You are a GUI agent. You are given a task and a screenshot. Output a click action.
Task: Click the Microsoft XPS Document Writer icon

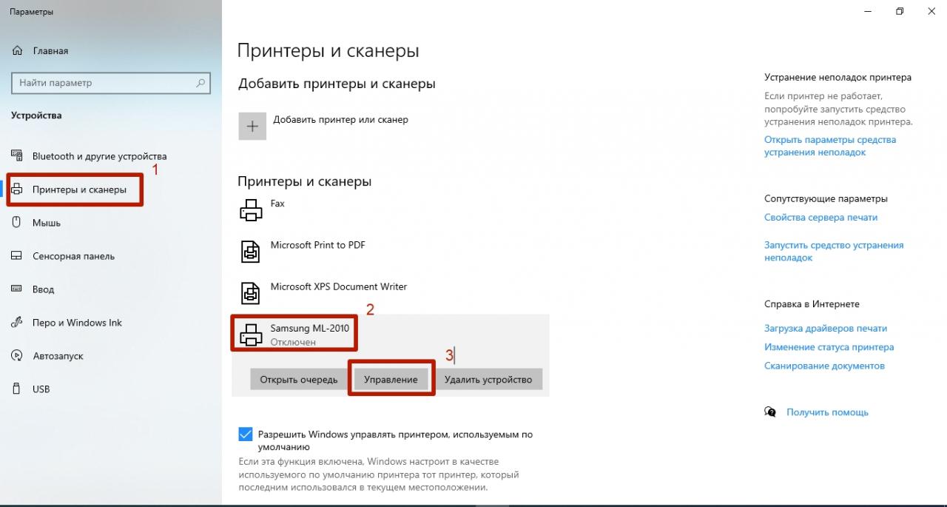tap(252, 293)
